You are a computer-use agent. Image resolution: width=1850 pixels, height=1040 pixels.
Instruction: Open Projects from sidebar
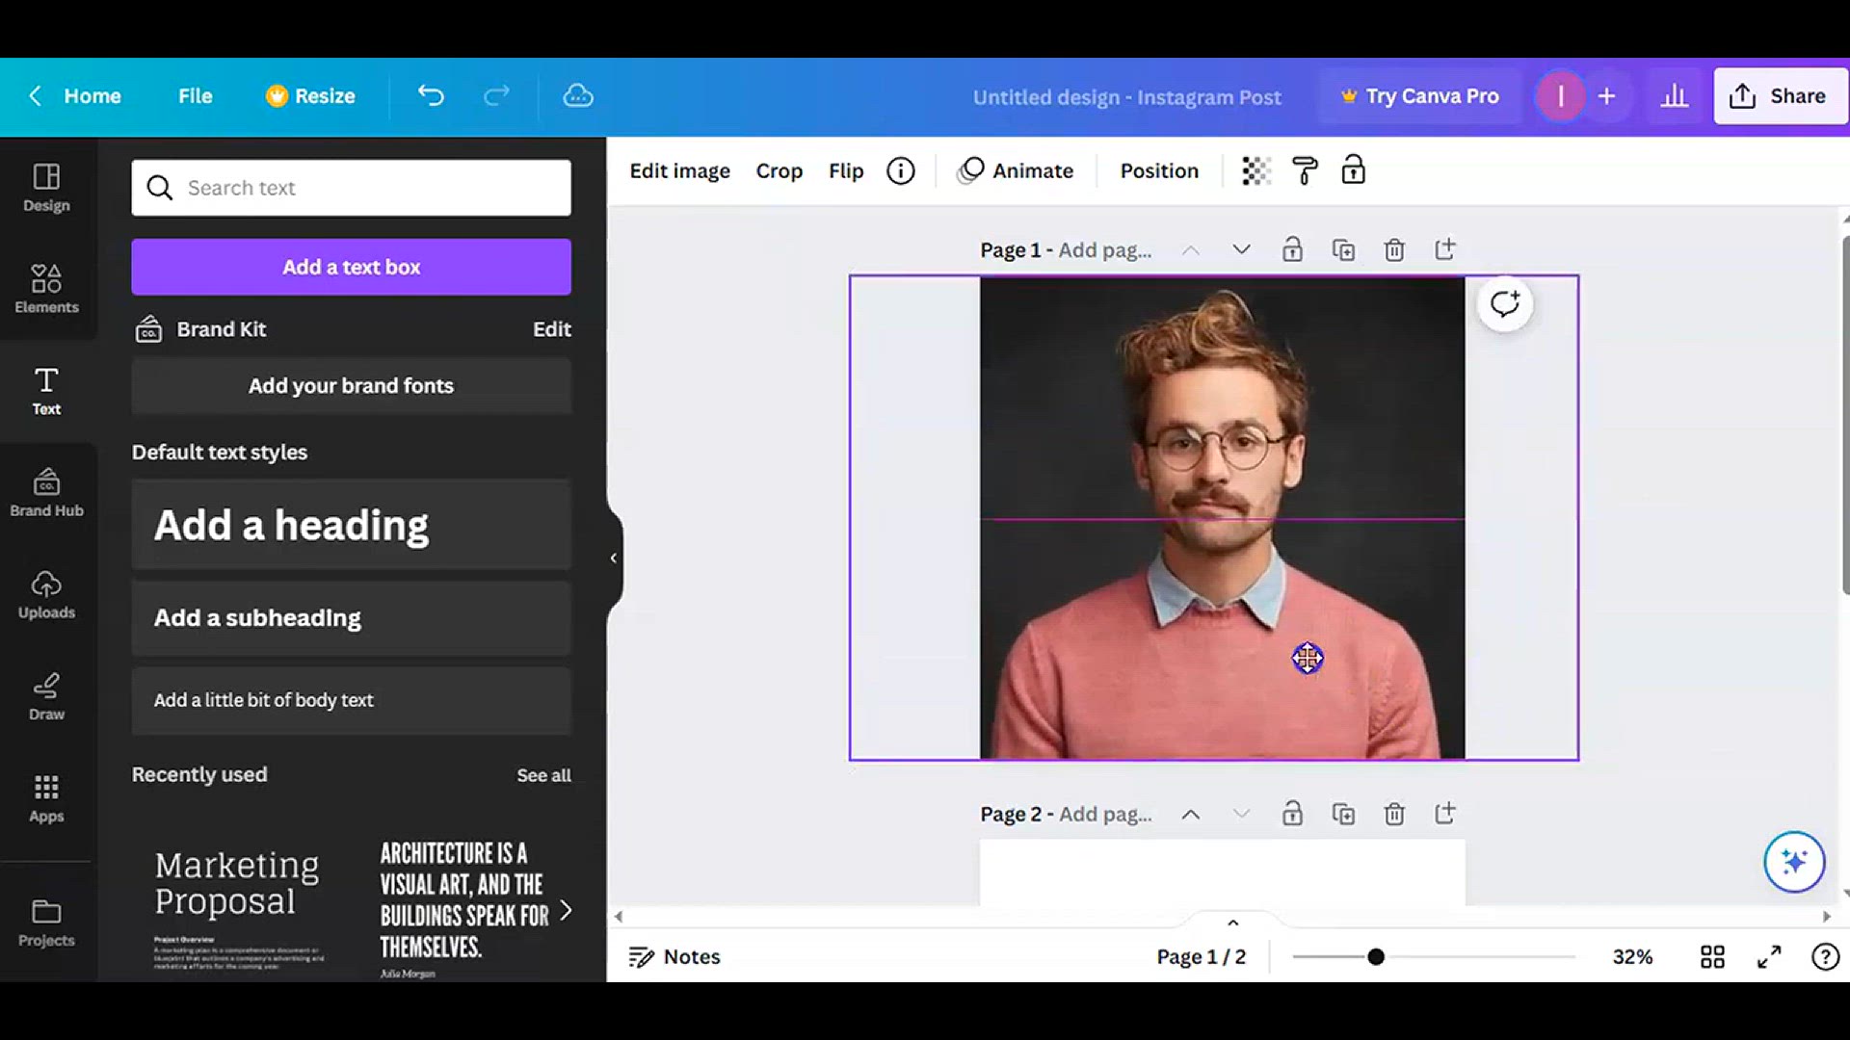pyautogui.click(x=46, y=923)
